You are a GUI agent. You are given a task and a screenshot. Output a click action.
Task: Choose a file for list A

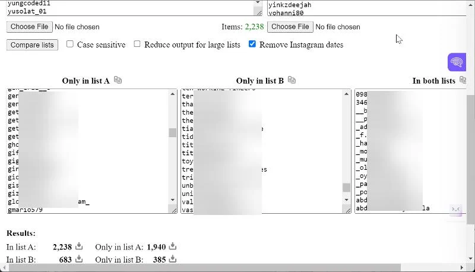click(29, 27)
